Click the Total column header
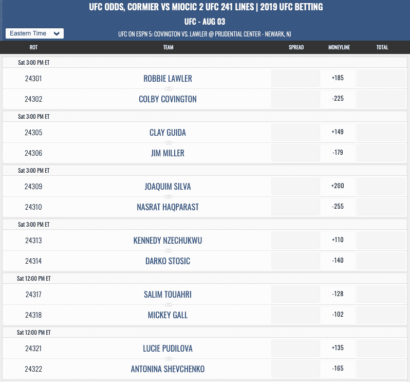Viewport: 410px width, 382px height. click(382, 47)
